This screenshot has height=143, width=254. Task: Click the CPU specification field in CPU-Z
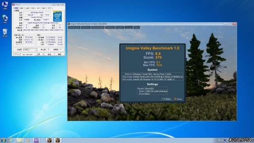click(x=43, y=23)
